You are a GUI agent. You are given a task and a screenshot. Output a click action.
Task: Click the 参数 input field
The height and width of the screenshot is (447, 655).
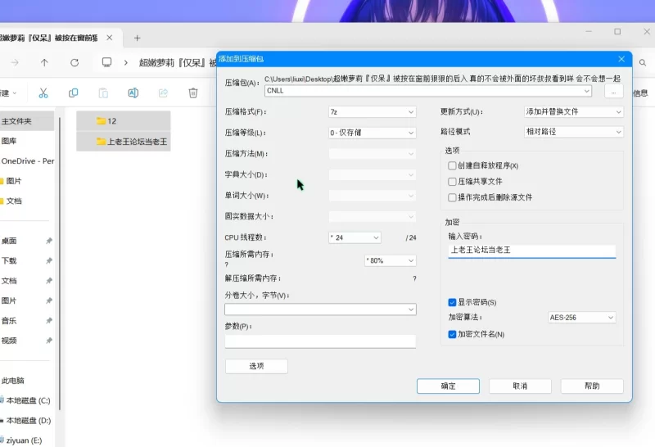click(320, 341)
